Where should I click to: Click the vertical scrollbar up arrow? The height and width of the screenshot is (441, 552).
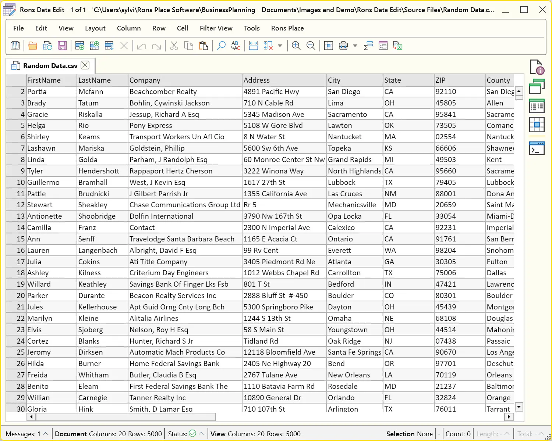(x=519, y=91)
